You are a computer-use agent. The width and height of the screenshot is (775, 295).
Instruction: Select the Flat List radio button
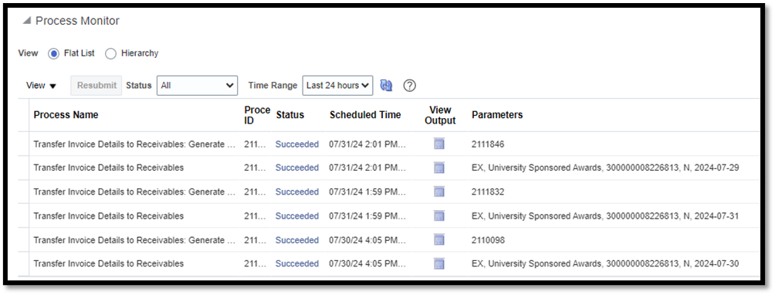coord(53,53)
